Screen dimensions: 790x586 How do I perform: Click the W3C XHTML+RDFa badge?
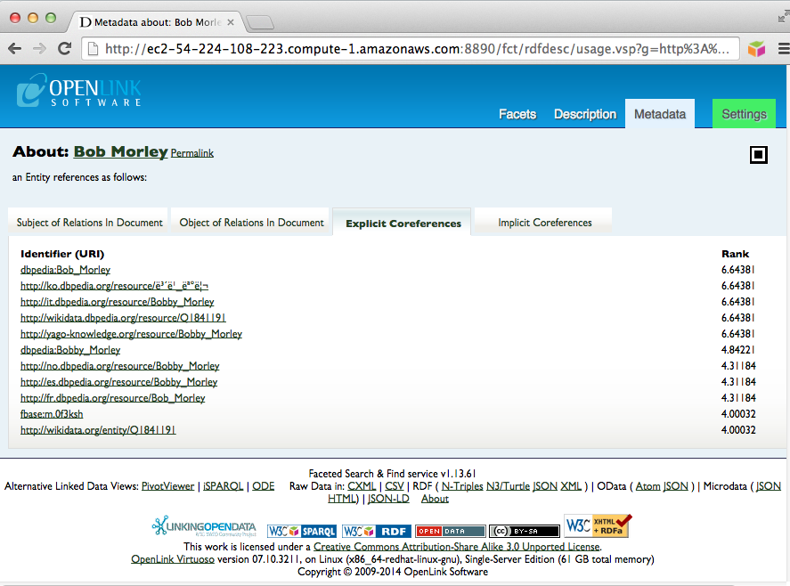pyautogui.click(x=598, y=526)
